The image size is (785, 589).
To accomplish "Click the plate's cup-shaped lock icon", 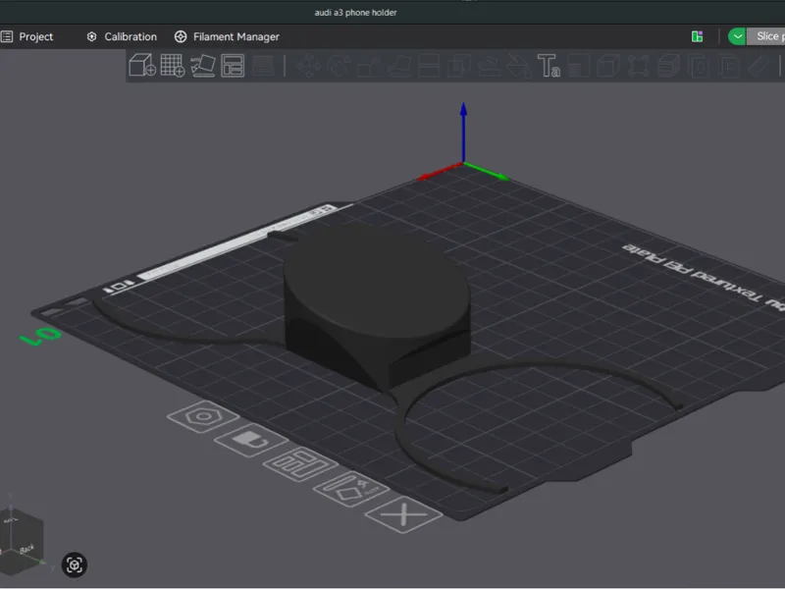I will tap(251, 440).
